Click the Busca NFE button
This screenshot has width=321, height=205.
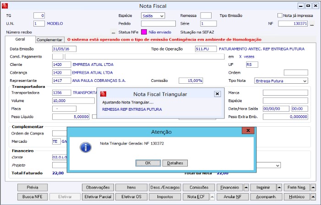pos(33,197)
